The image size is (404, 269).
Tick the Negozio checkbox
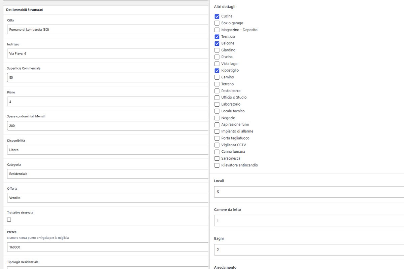217,118
